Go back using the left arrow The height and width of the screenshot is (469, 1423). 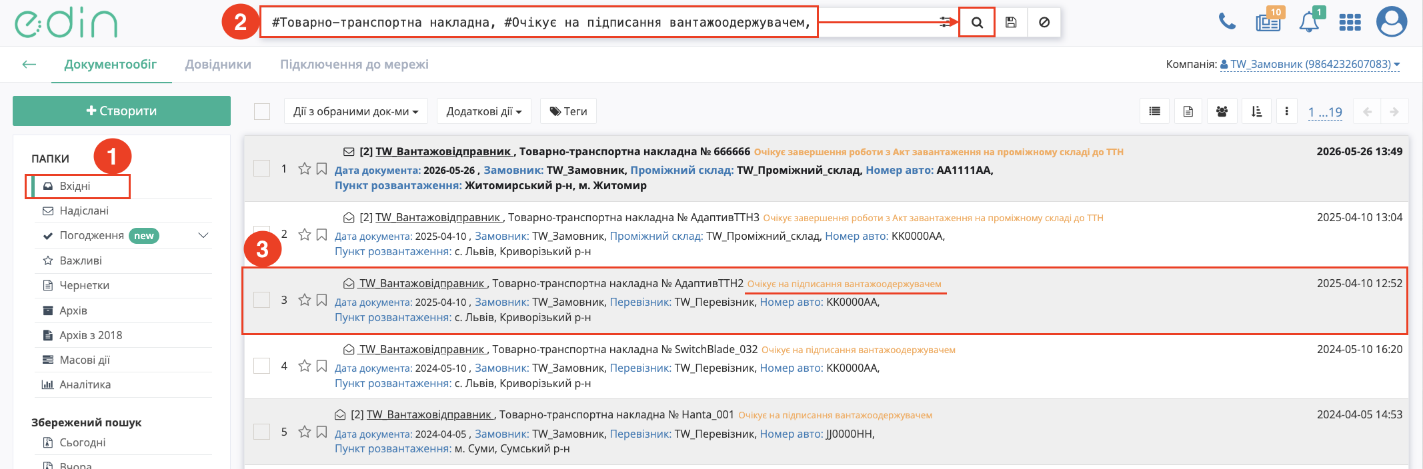29,65
